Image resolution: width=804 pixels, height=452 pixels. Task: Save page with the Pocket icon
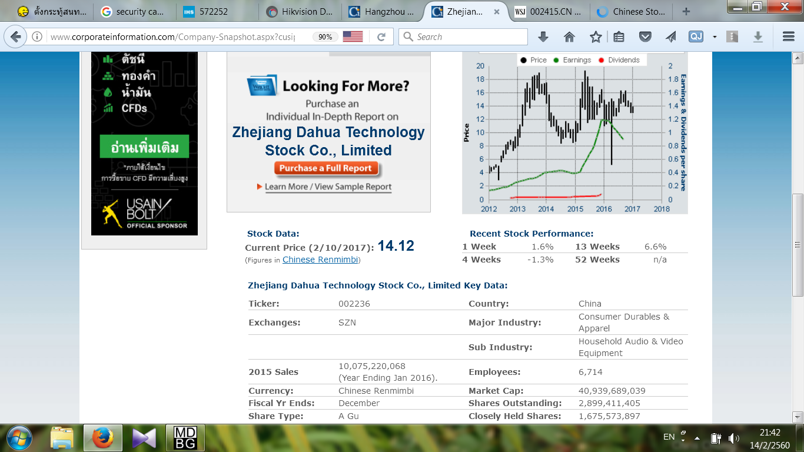[645, 36]
